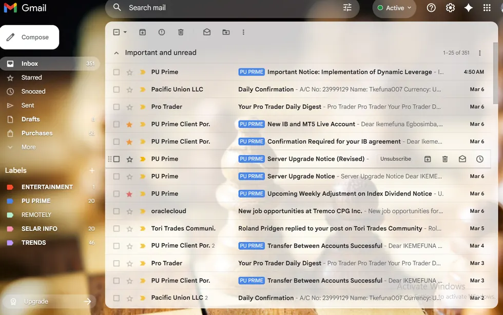Viewport: 503px width, 315px height.
Task: Open the Inbox folder
Action: 50,64
